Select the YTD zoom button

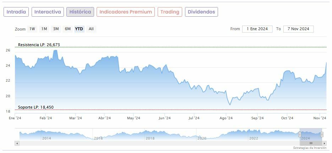pyautogui.click(x=79, y=29)
